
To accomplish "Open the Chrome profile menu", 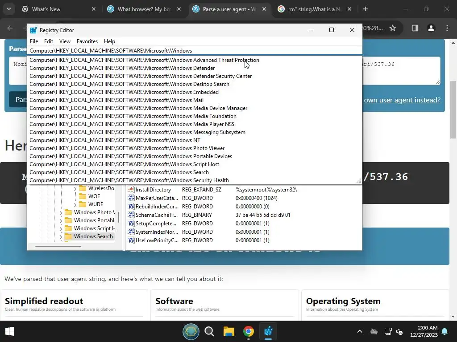I will [x=431, y=28].
